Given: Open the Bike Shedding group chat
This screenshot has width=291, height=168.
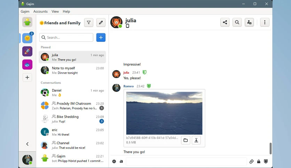Looking at the screenshot, I should tap(72, 119).
